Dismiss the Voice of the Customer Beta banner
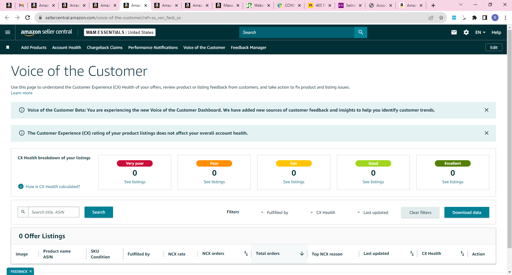The height and width of the screenshot is (275, 512). point(486,110)
